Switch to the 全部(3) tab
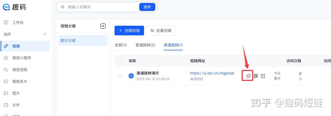This screenshot has width=331, height=116. click(x=121, y=45)
